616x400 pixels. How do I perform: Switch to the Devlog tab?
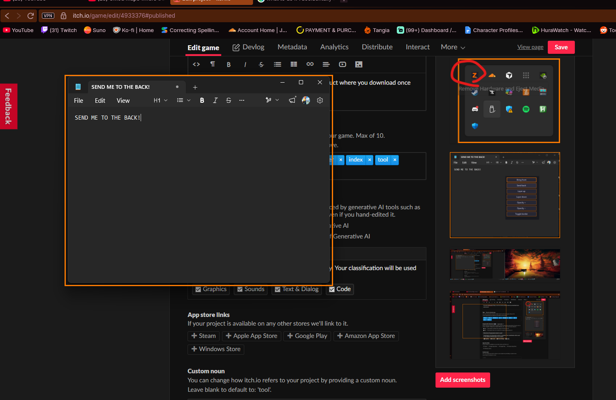coord(248,47)
